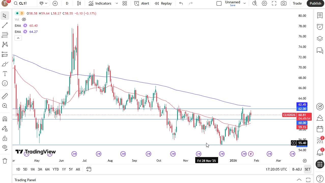Click the Publish button
325x183 pixels.
click(x=315, y=3)
